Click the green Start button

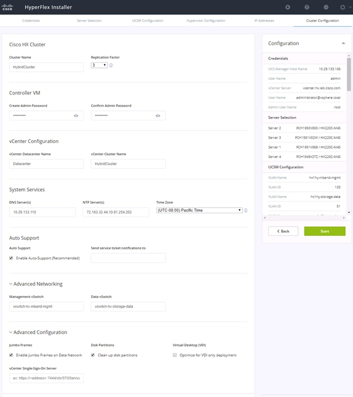tap(325, 231)
